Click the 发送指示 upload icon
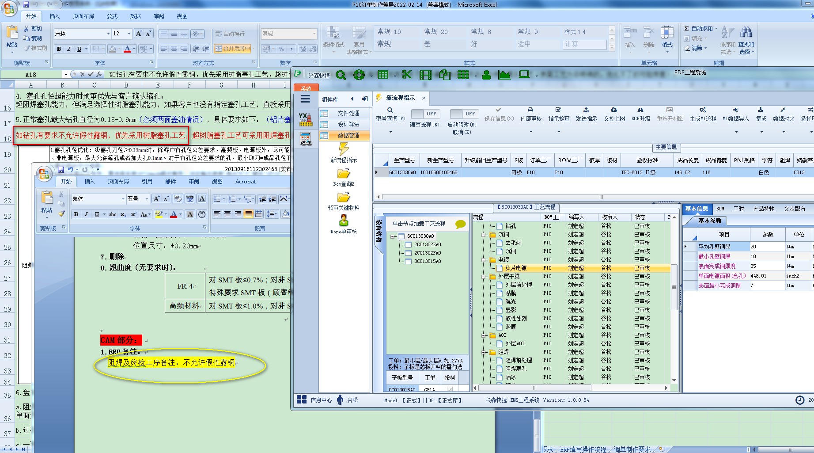The image size is (814, 453). pos(586,110)
